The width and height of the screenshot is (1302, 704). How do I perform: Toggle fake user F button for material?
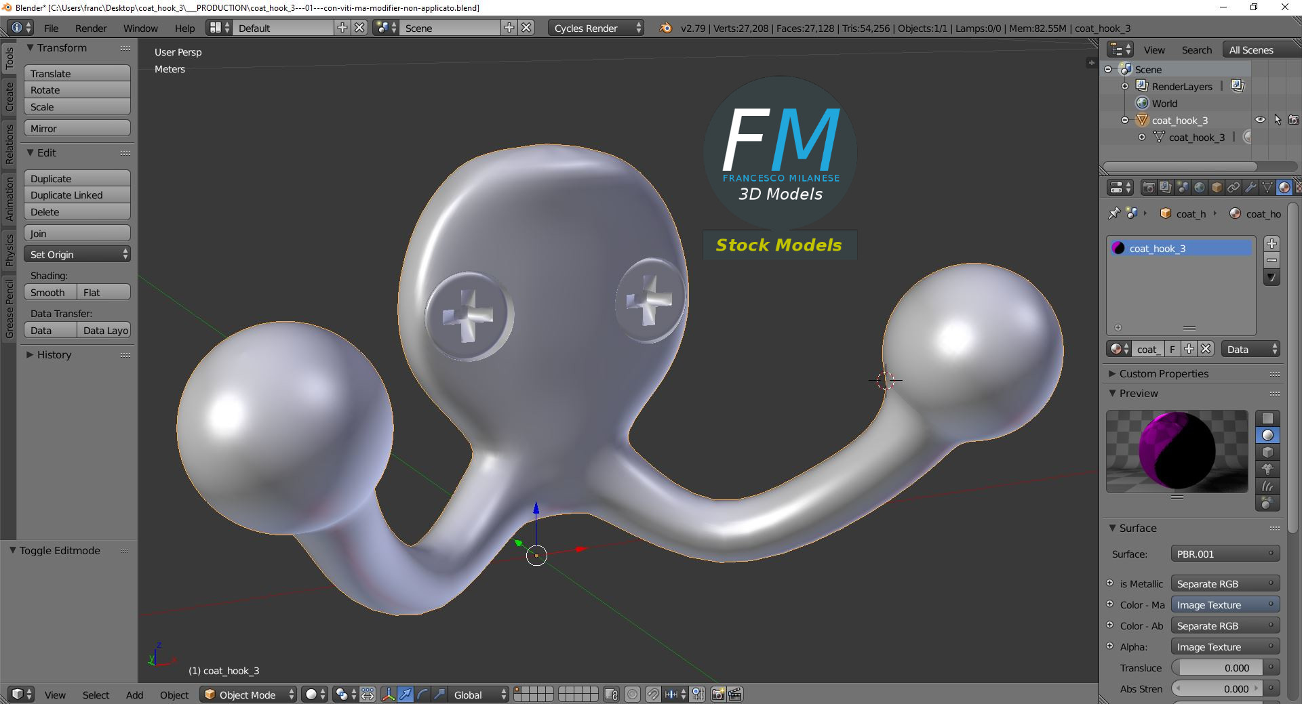[1172, 349]
